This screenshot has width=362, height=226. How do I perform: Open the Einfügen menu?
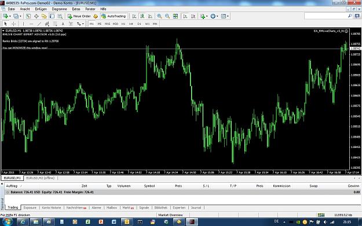[x=41, y=9]
